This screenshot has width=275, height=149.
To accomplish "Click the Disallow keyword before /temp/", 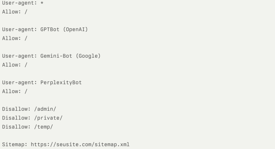I will 16,127.
